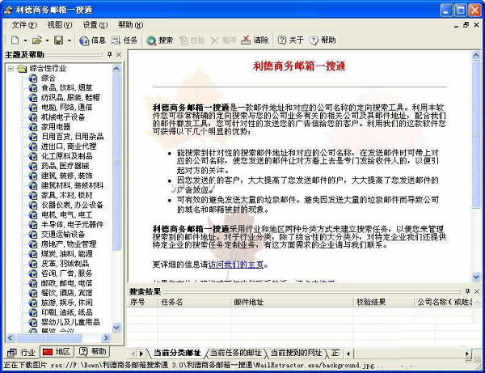Viewport: 485px width, 373px height.
Task: Switch to the 行业 tab
Action: pyautogui.click(x=21, y=352)
